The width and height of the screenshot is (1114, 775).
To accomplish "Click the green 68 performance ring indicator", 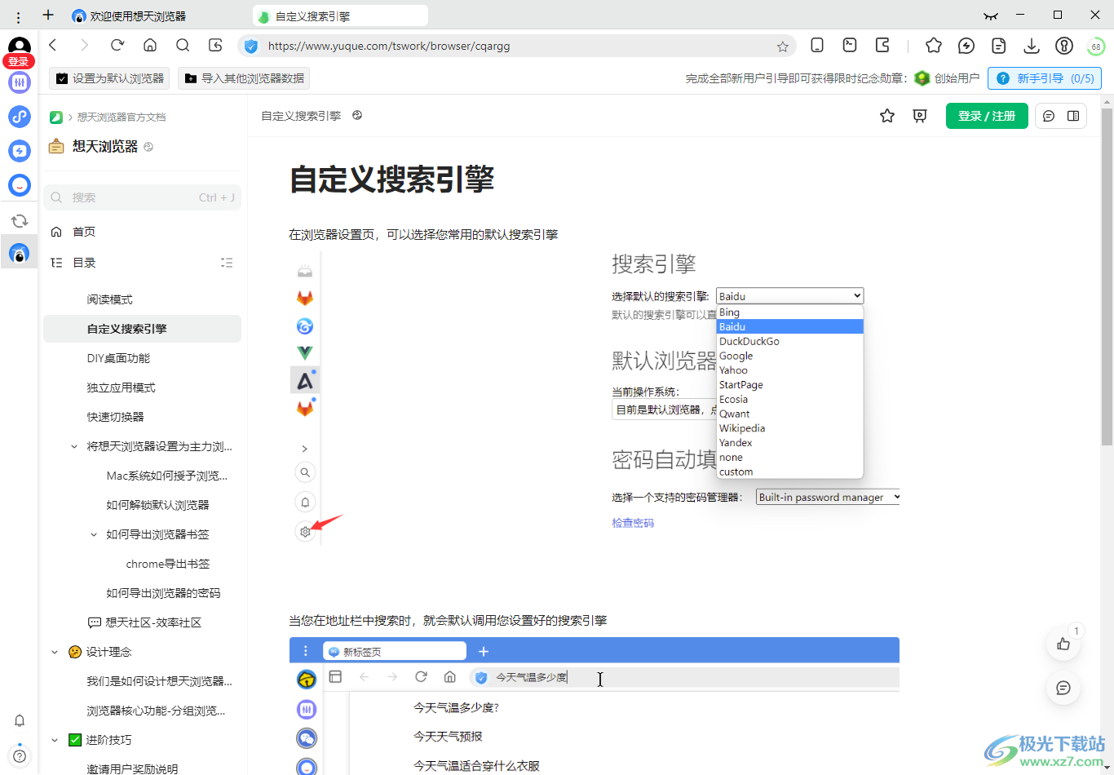I will (1096, 46).
